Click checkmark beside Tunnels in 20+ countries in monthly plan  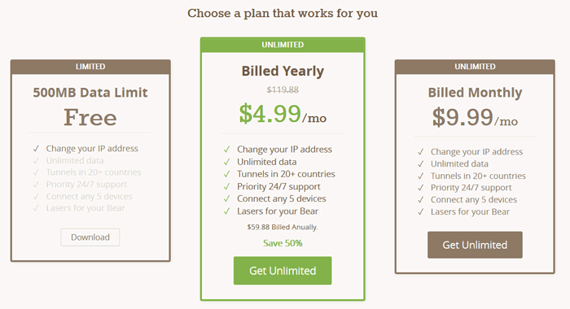pyautogui.click(x=421, y=176)
